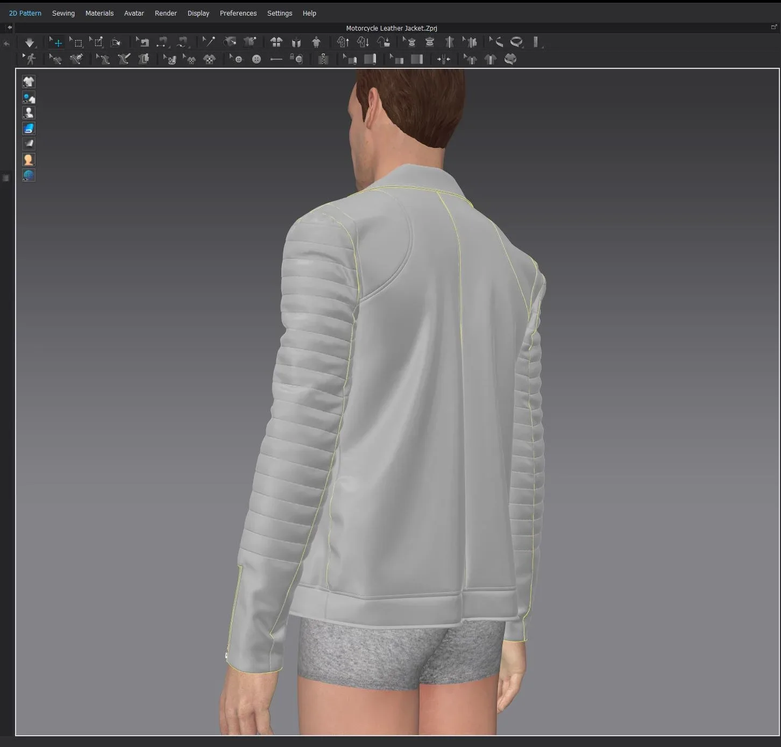This screenshot has width=781, height=747.
Task: Open the Avatar menu
Action: point(134,13)
